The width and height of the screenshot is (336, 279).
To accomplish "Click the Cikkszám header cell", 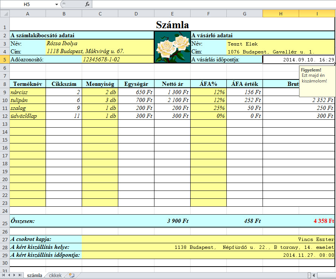I will pos(64,84).
